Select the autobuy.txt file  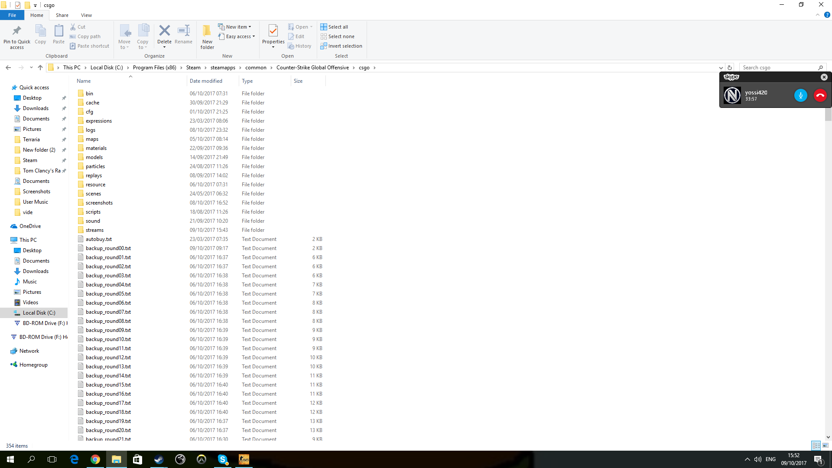[x=98, y=239]
